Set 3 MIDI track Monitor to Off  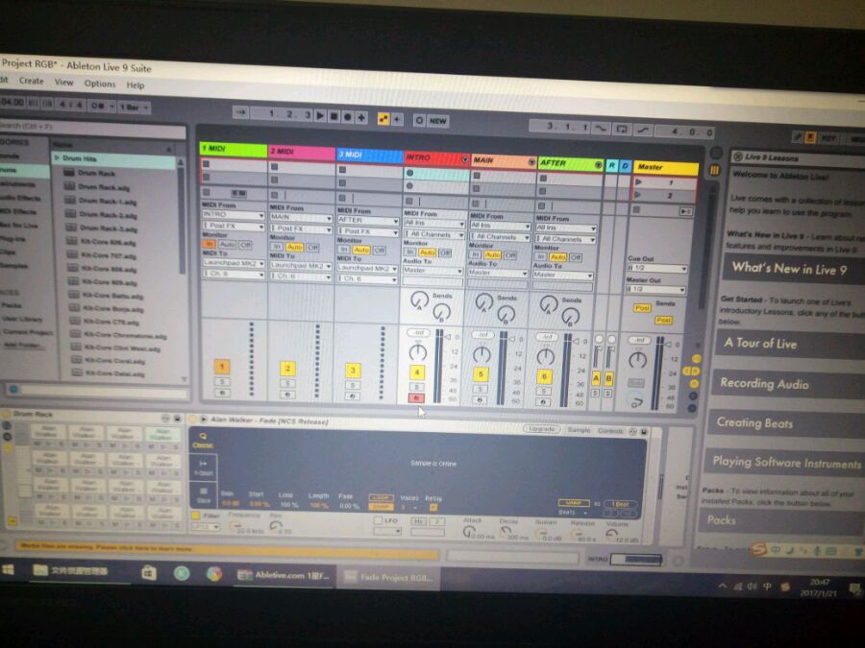(380, 251)
